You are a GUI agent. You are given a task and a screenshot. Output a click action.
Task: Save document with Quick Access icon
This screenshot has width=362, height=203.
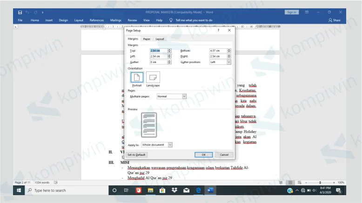(x=20, y=13)
